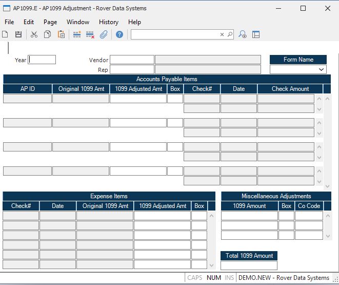
Task: Click the Save disk icon
Action: [x=18, y=34]
